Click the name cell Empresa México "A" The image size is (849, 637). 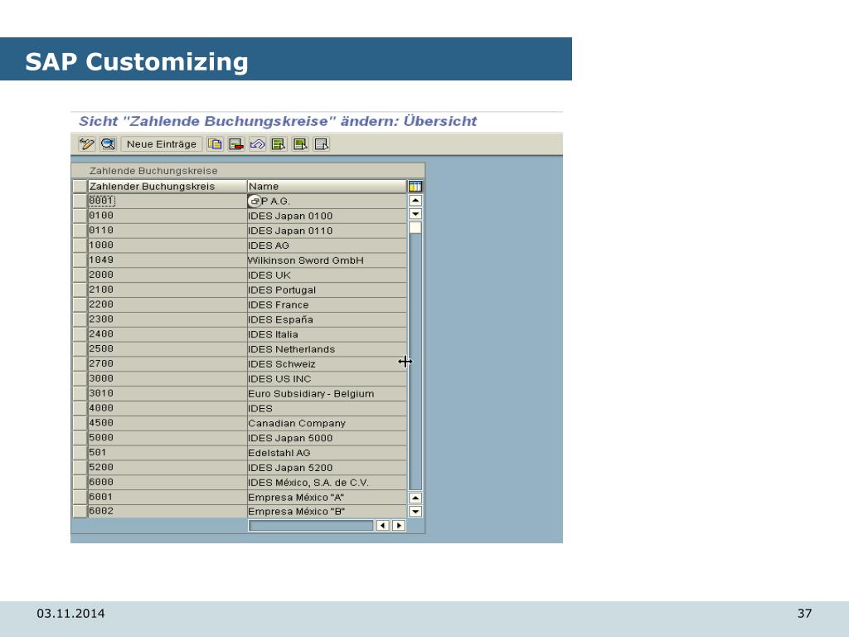click(x=327, y=498)
